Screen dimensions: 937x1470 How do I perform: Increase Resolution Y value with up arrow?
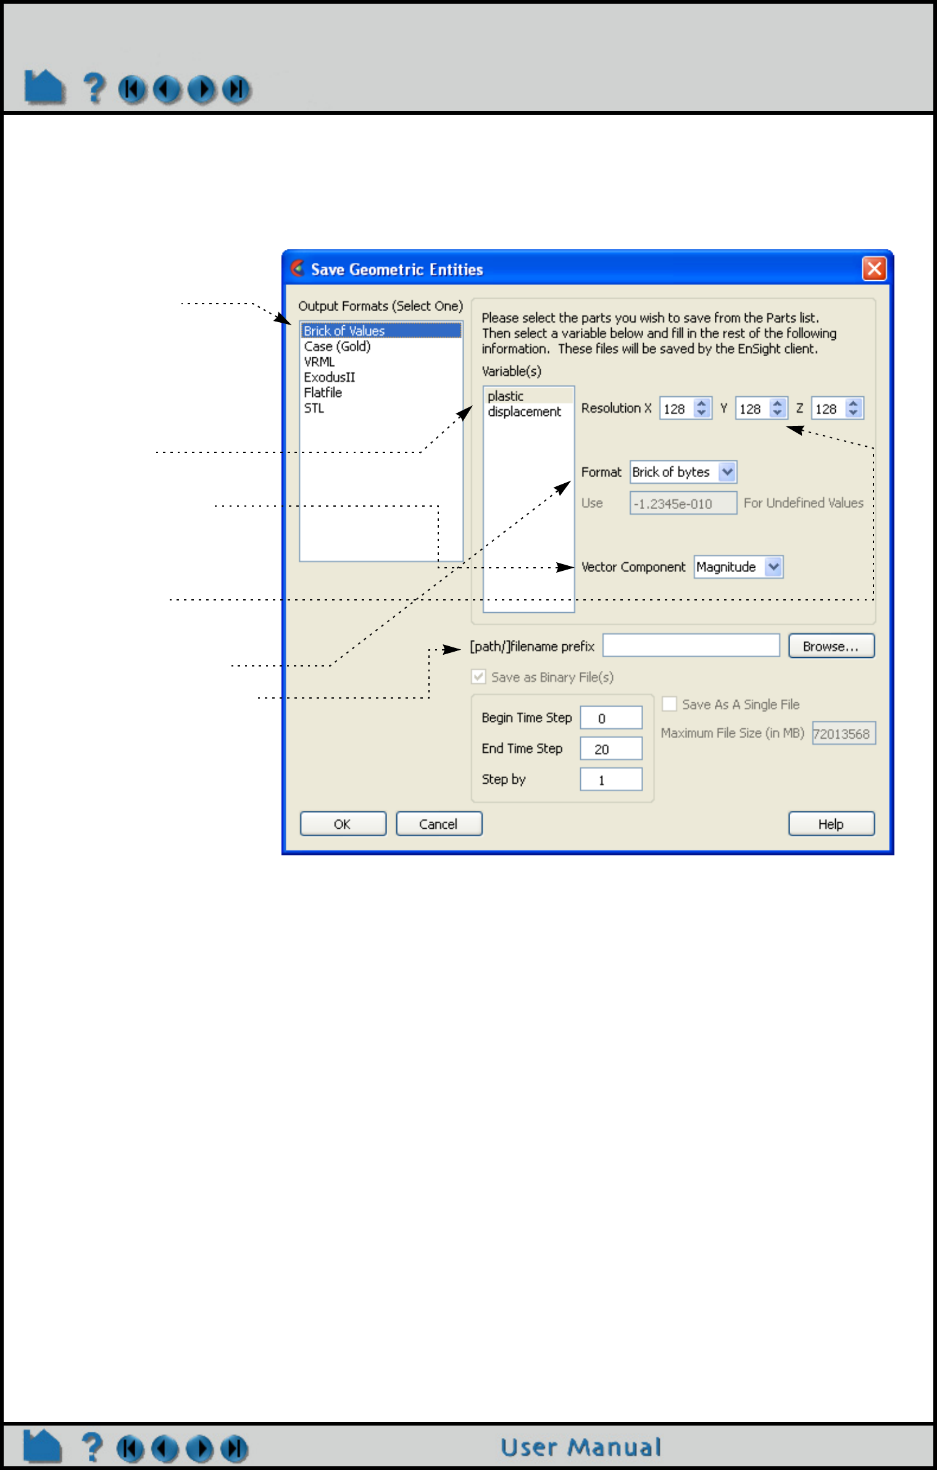[777, 403]
